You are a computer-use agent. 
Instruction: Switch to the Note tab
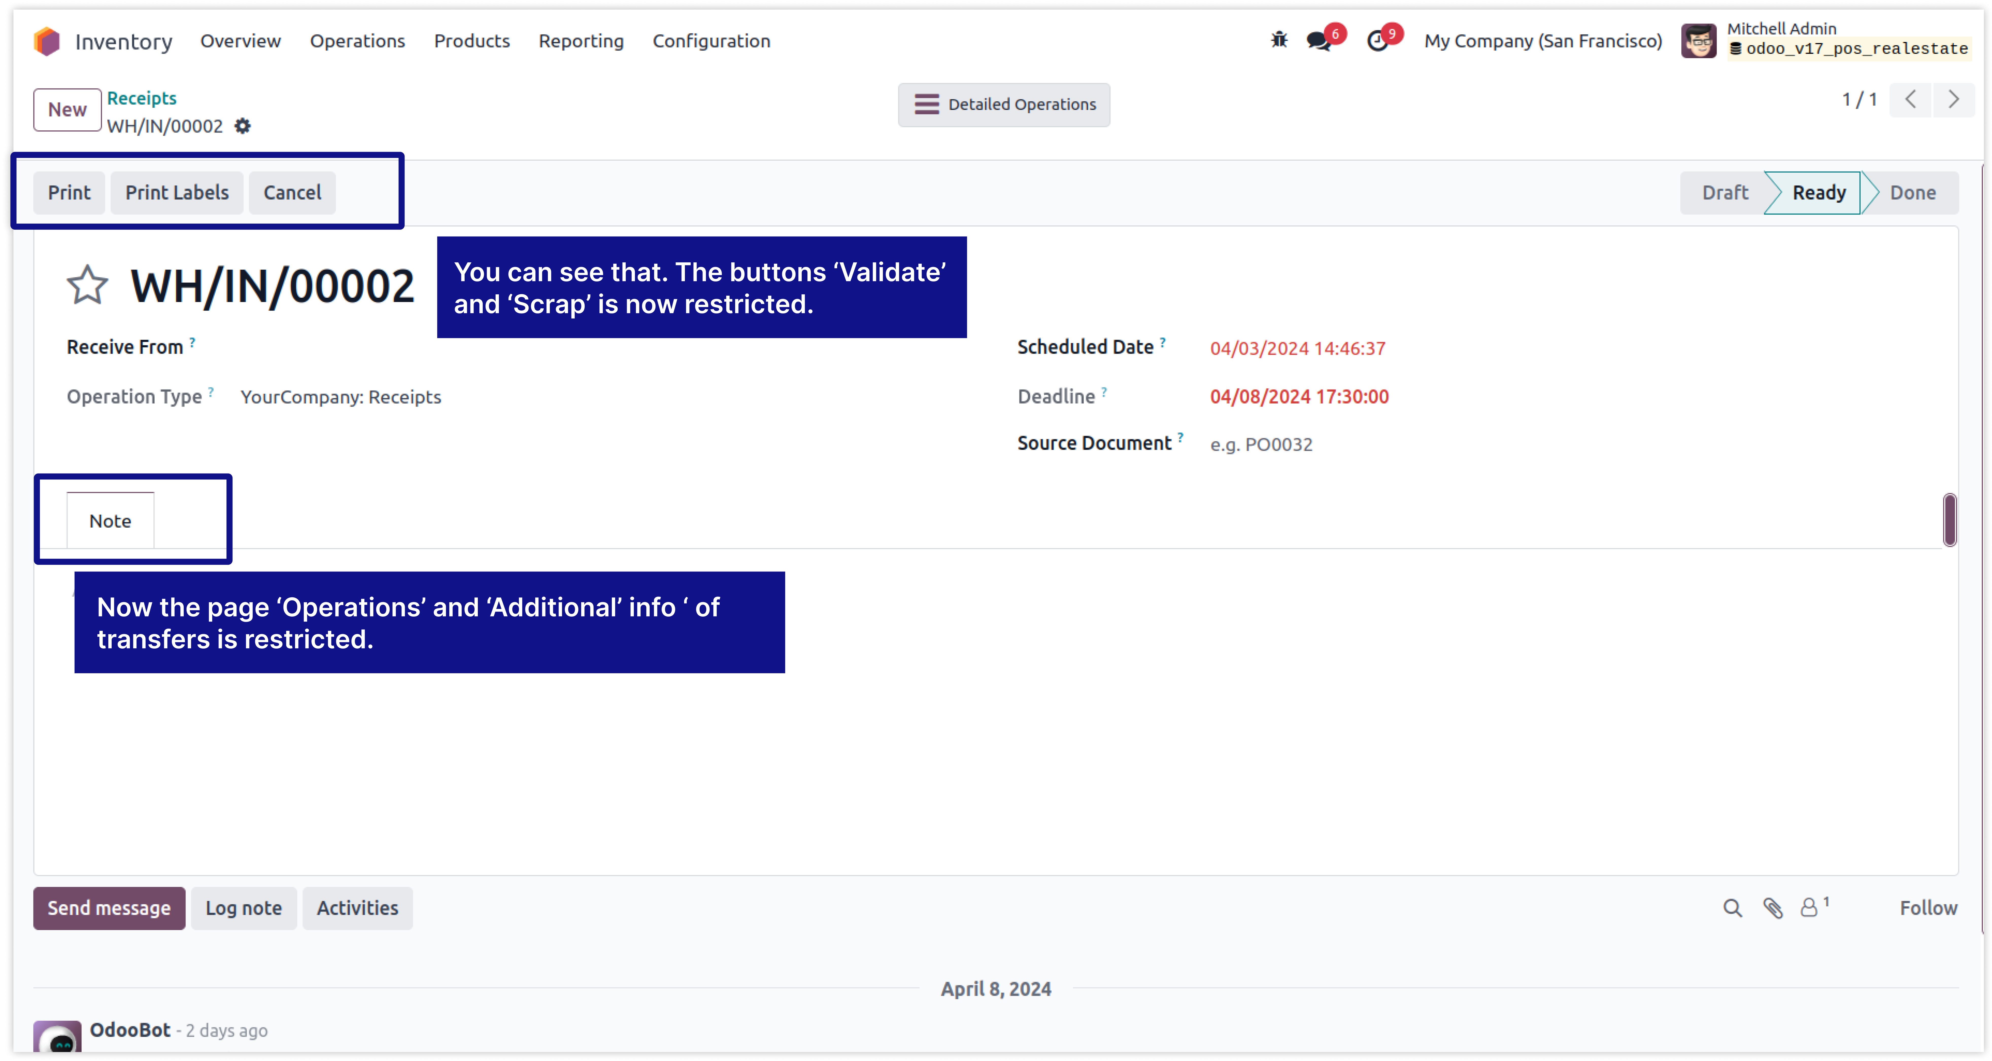[x=111, y=520]
